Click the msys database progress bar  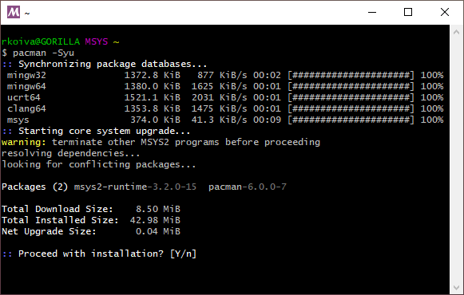[x=351, y=120]
